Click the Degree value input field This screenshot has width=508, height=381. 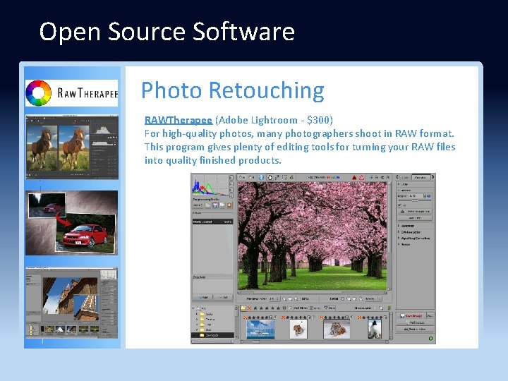[416, 195]
